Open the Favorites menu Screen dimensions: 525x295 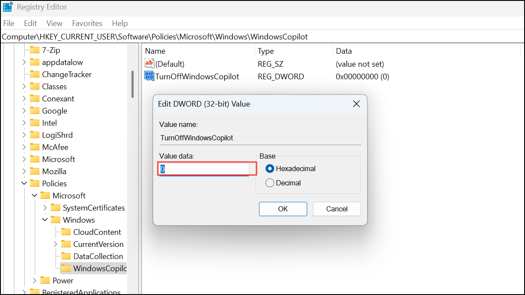[87, 23]
